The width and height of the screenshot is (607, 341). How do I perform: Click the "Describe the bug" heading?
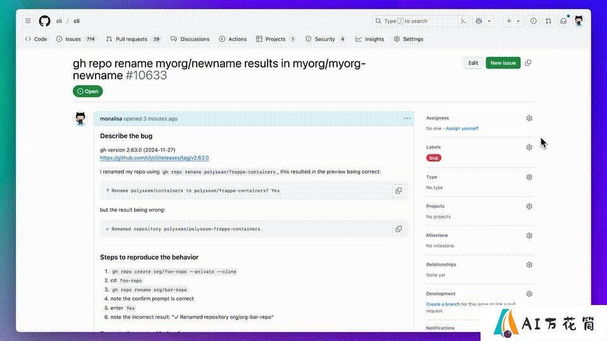point(126,136)
